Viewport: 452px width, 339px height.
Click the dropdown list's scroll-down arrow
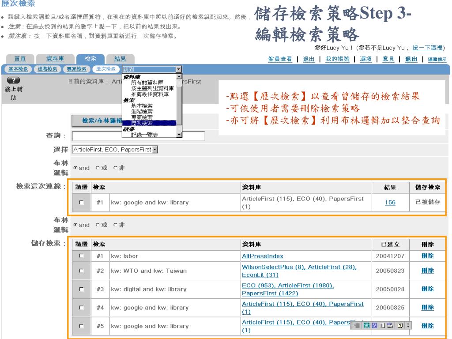point(179,135)
